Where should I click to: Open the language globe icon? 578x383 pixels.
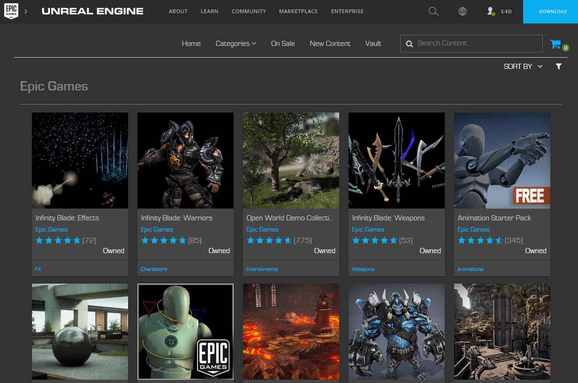(463, 11)
